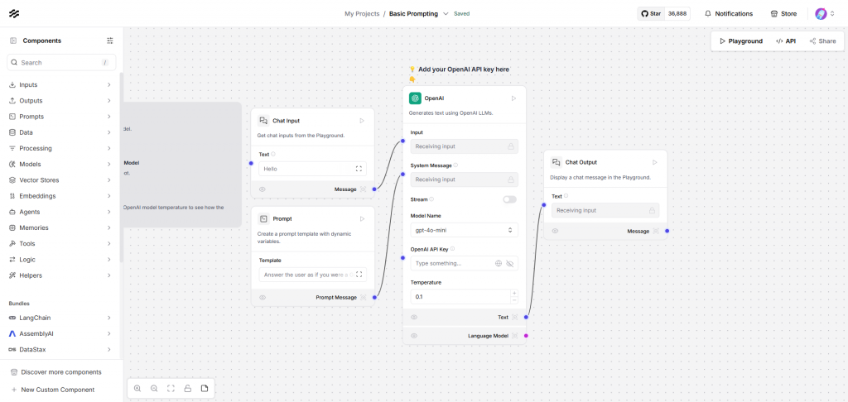Click the Share button

pyautogui.click(x=822, y=41)
